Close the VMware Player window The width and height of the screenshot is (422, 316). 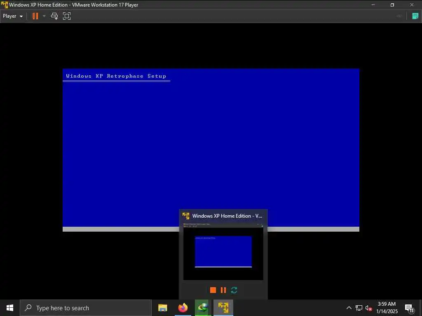(412, 5)
